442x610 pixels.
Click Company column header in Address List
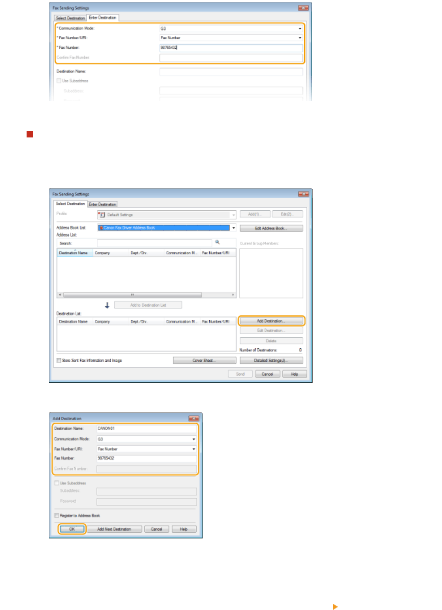pos(111,253)
